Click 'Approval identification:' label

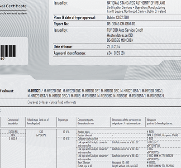70,53
